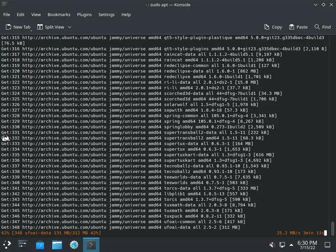This screenshot has width=336, height=252.
Task: Open the Dolphin file manager from taskbar
Action: [x=57, y=244]
